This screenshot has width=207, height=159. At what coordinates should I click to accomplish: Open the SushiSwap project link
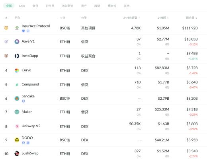[30, 153]
